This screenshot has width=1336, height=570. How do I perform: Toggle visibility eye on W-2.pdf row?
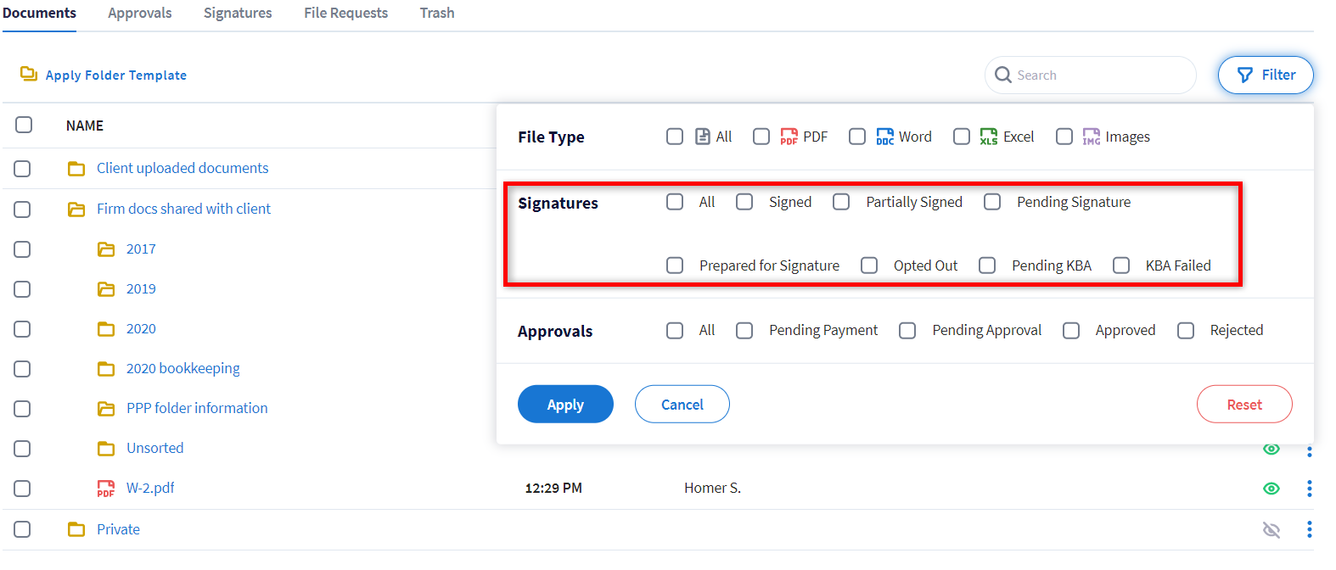point(1271,488)
